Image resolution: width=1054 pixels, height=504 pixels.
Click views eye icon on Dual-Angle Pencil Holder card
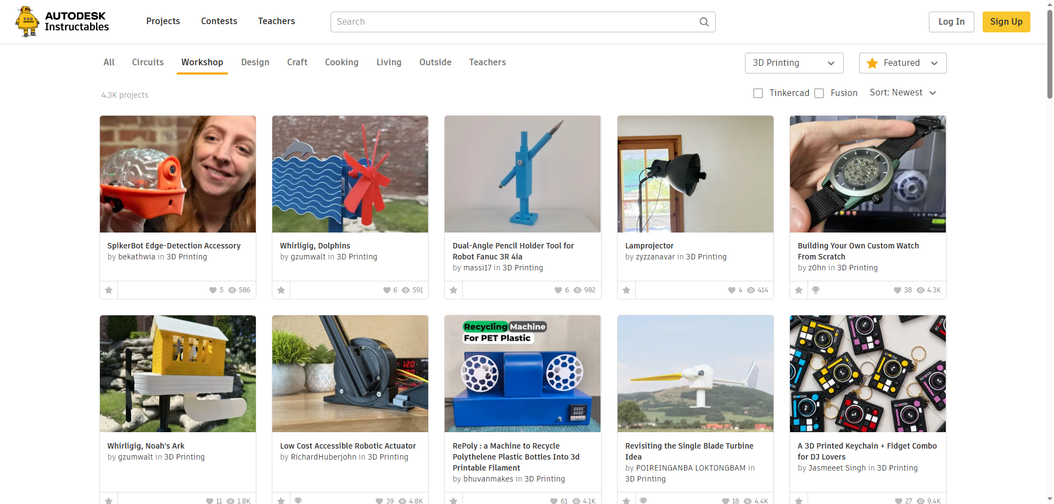click(x=578, y=290)
